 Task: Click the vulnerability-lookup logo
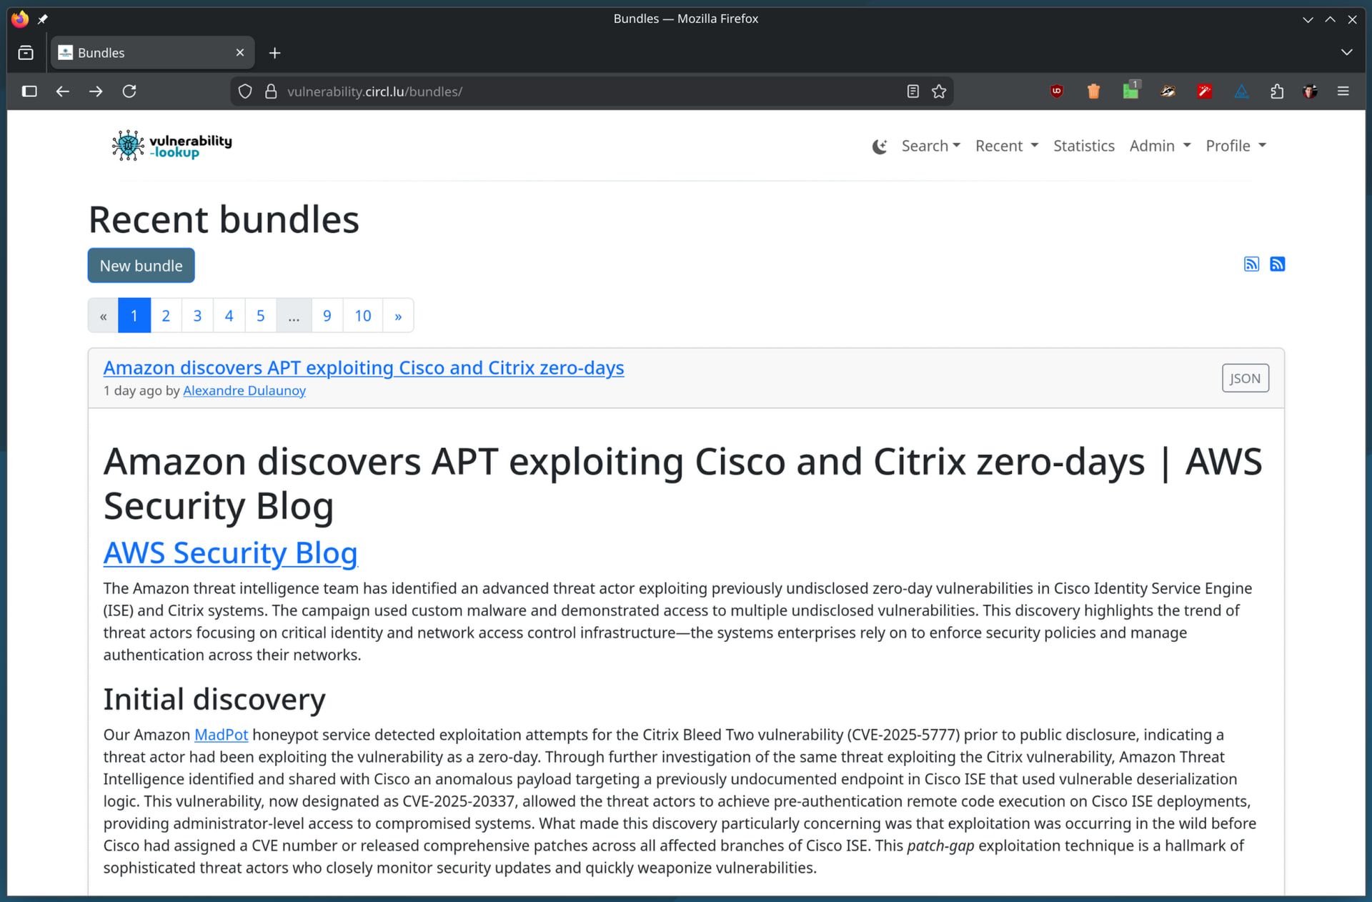172,146
